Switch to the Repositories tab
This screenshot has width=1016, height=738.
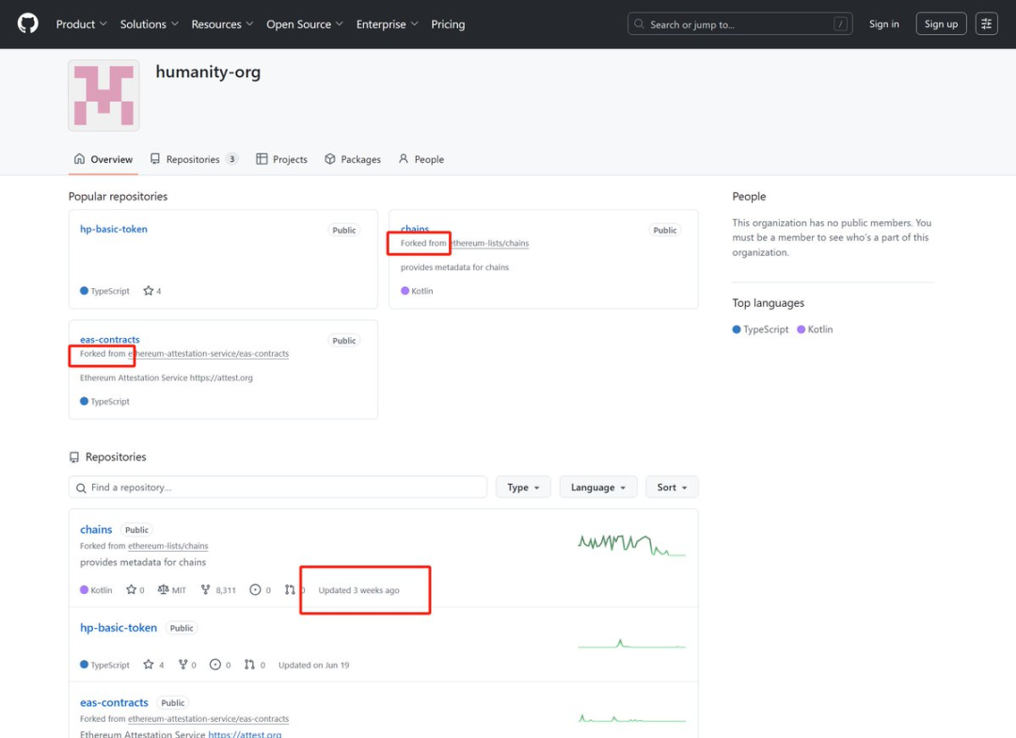click(193, 159)
